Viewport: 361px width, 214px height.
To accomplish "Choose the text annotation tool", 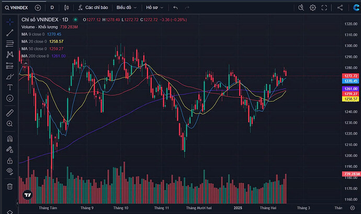I will [10, 87].
